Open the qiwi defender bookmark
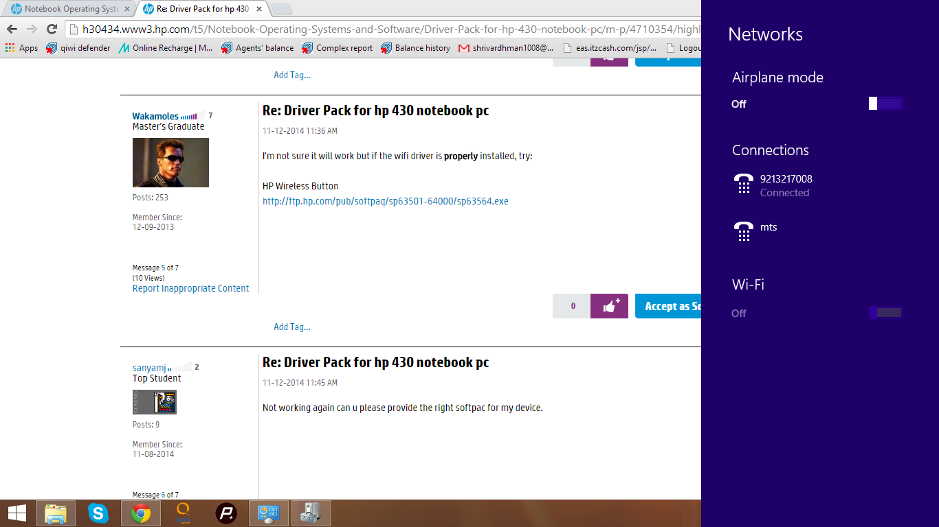Viewport: 939px width, 527px height. pos(78,48)
